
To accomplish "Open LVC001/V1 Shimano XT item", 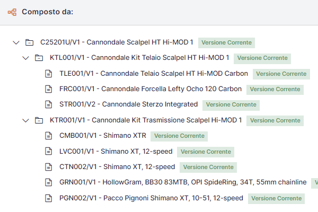I will tap(116, 152).
